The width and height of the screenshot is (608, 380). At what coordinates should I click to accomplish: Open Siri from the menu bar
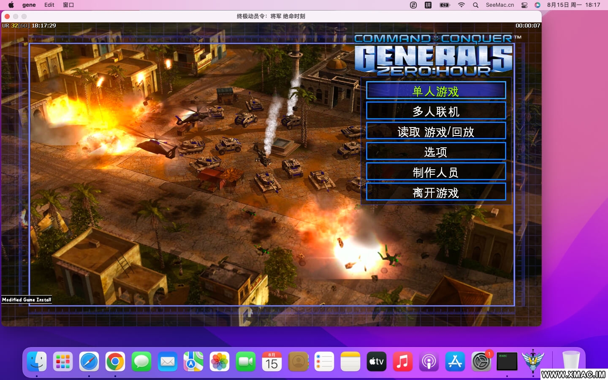coord(537,5)
